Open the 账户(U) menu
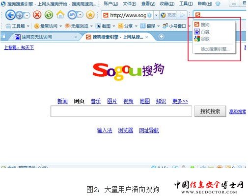The width and height of the screenshot is (248, 196). point(111,3)
